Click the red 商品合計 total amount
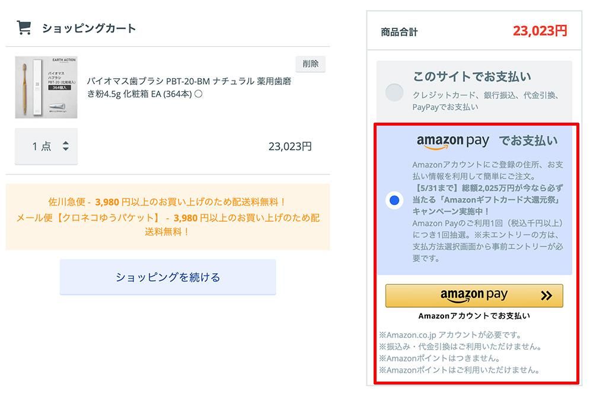The image size is (593, 397). click(540, 31)
